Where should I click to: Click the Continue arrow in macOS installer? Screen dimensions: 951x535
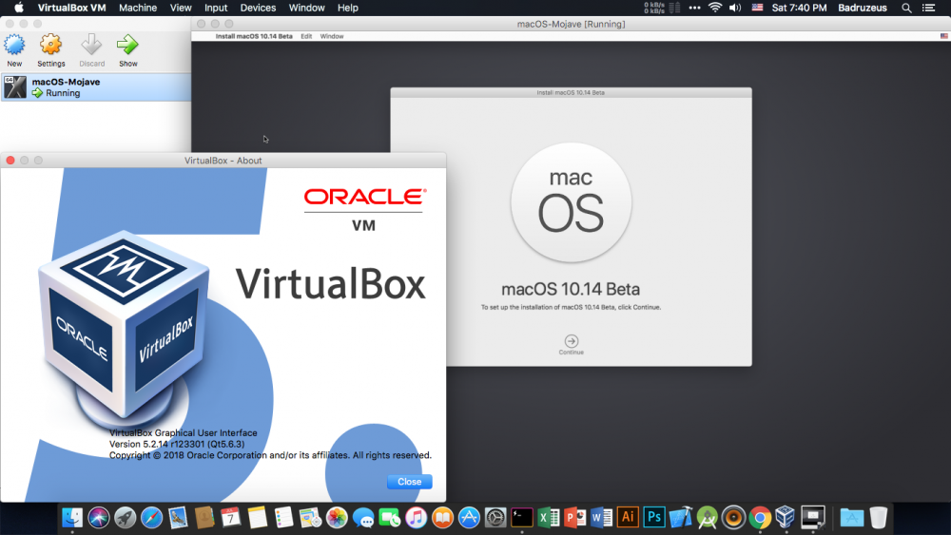572,341
